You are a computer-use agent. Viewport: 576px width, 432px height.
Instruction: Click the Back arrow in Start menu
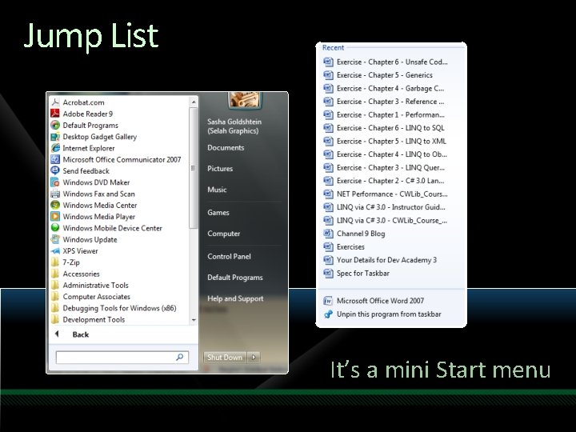click(x=57, y=334)
